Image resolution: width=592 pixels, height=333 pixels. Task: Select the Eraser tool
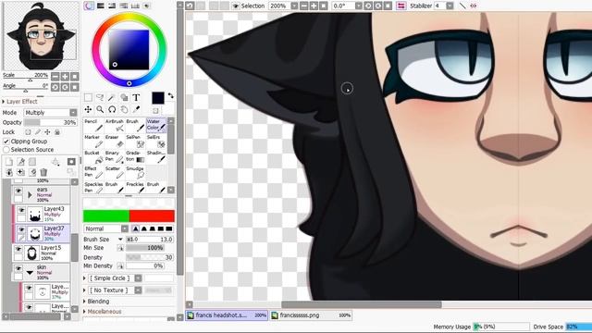(x=115, y=141)
